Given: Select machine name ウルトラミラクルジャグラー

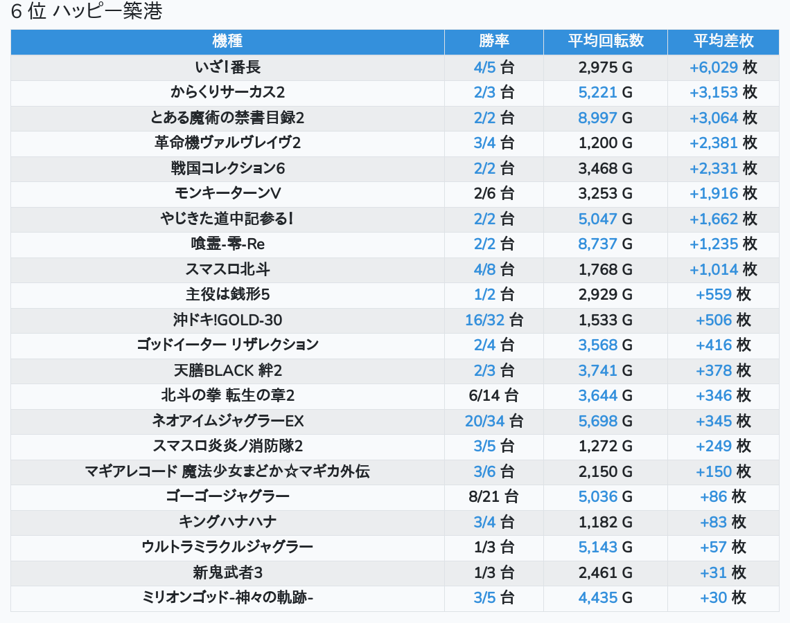Looking at the screenshot, I should pos(227,547).
